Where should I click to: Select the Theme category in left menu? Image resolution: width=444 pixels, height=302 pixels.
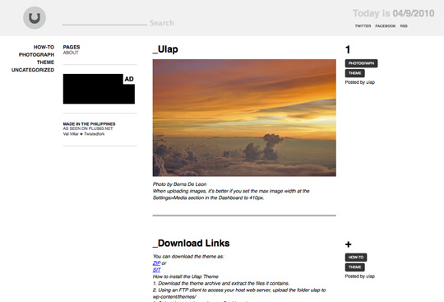[45, 63]
